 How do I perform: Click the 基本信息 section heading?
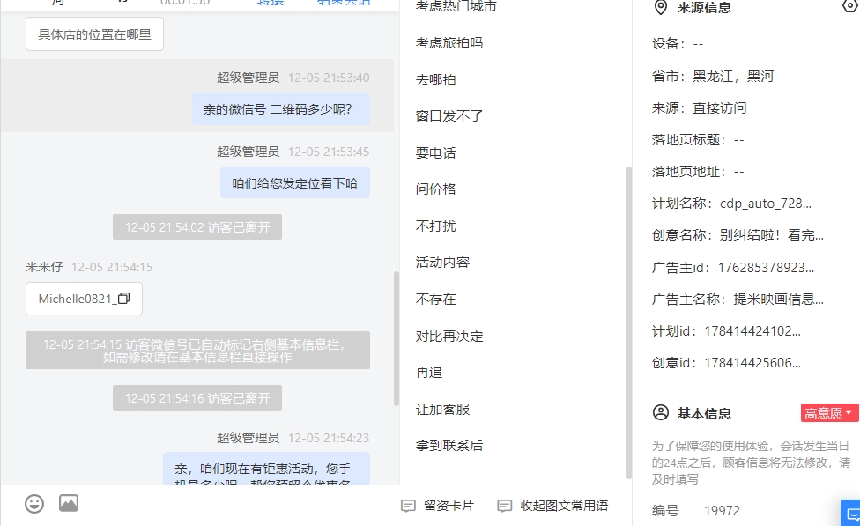point(704,413)
